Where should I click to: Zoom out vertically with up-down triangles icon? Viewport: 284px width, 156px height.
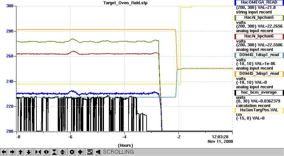[x=63, y=152]
